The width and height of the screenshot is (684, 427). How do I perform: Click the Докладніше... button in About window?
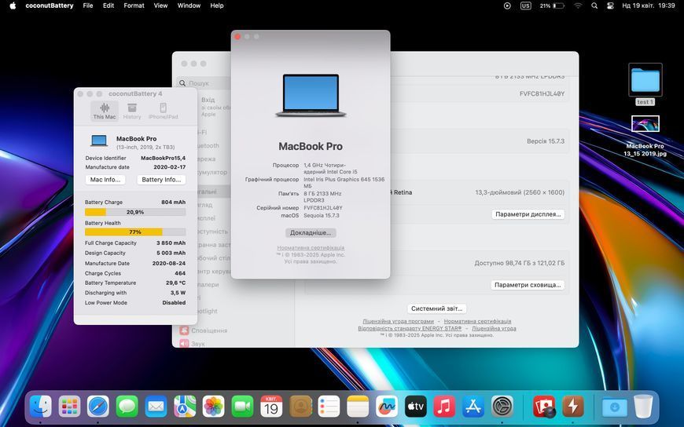click(311, 232)
